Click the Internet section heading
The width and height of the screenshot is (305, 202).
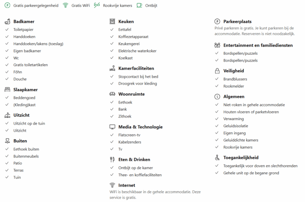(127, 185)
